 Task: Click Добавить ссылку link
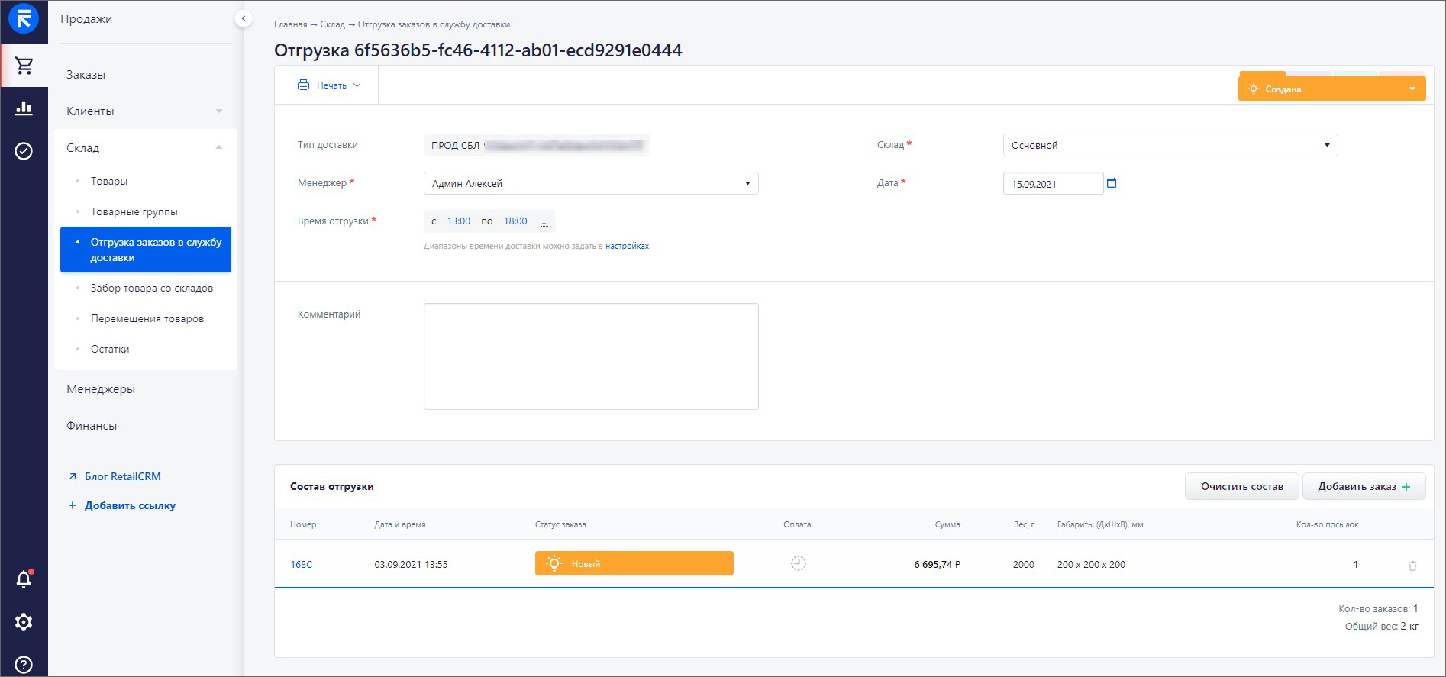[x=122, y=505]
